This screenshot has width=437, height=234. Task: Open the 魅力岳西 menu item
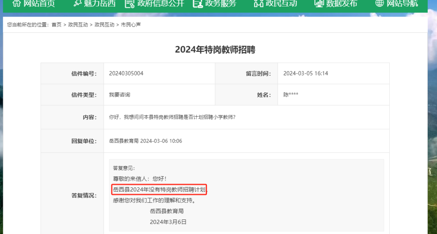[x=100, y=3]
